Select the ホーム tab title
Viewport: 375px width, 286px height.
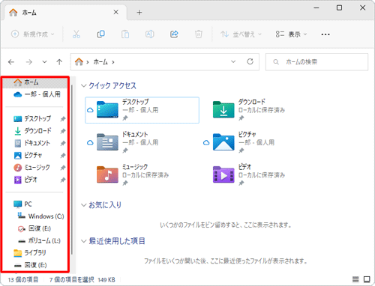tap(29, 13)
